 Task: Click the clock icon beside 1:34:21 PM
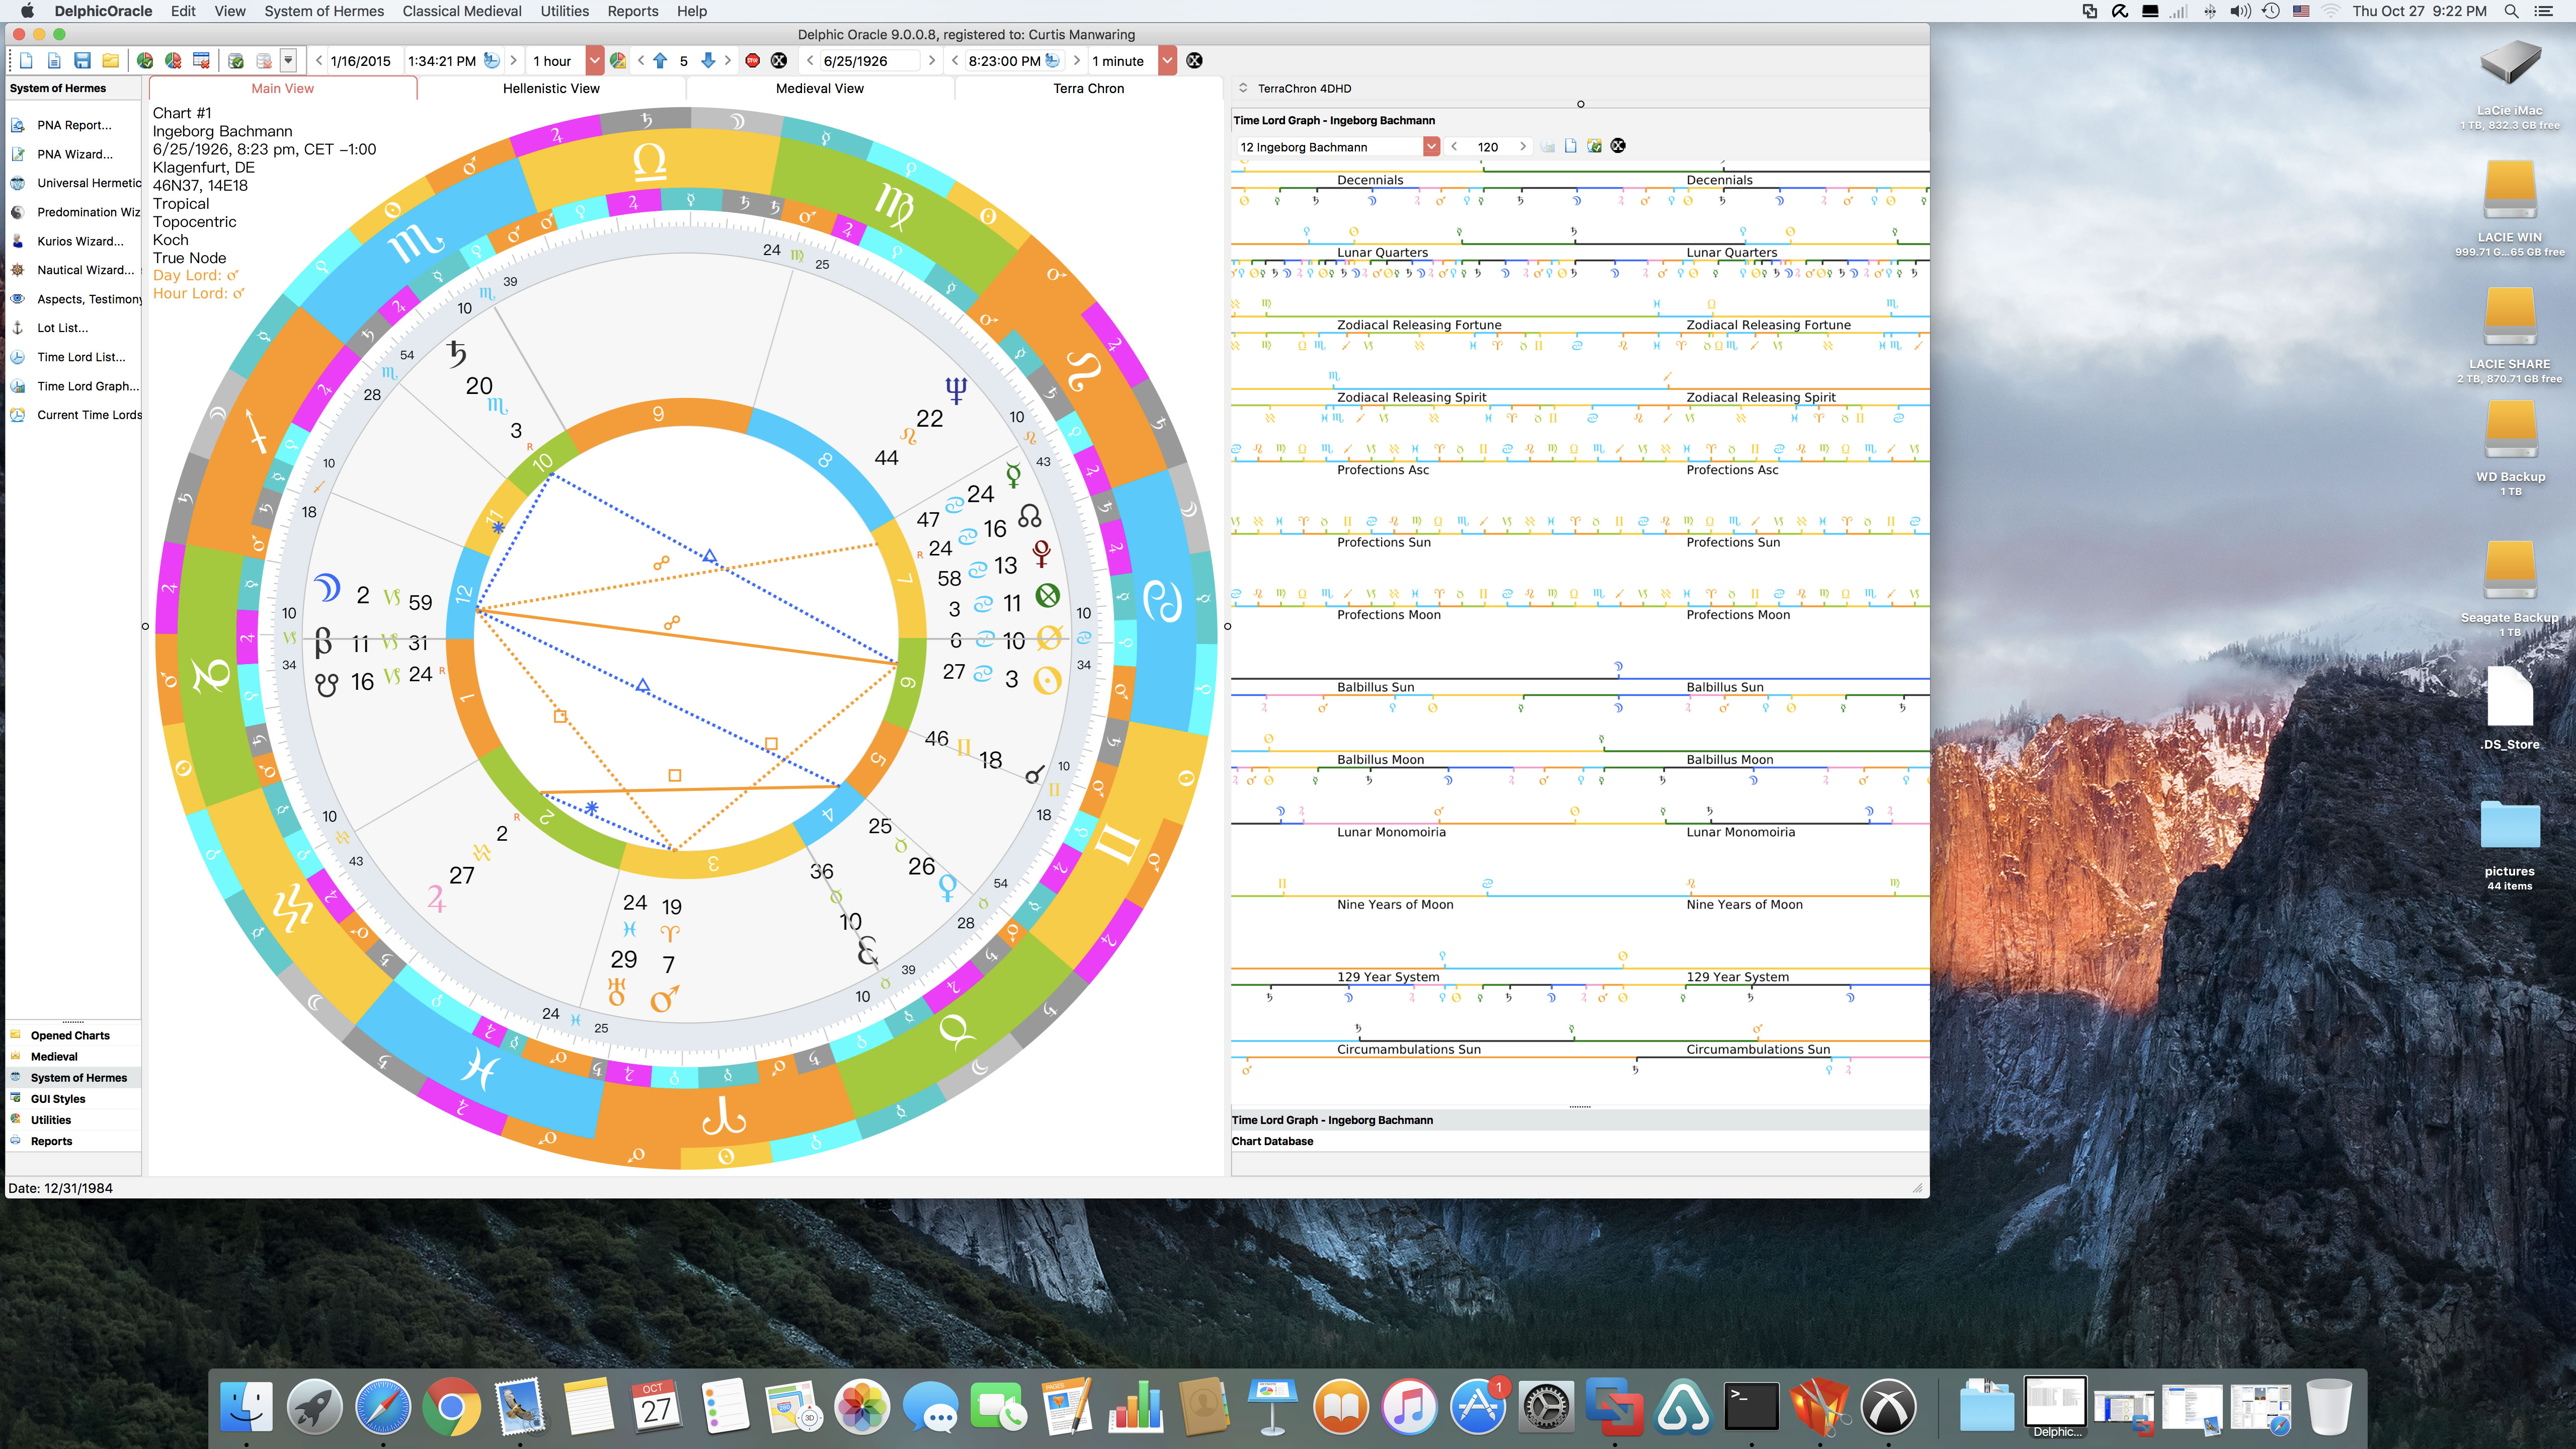tap(491, 61)
